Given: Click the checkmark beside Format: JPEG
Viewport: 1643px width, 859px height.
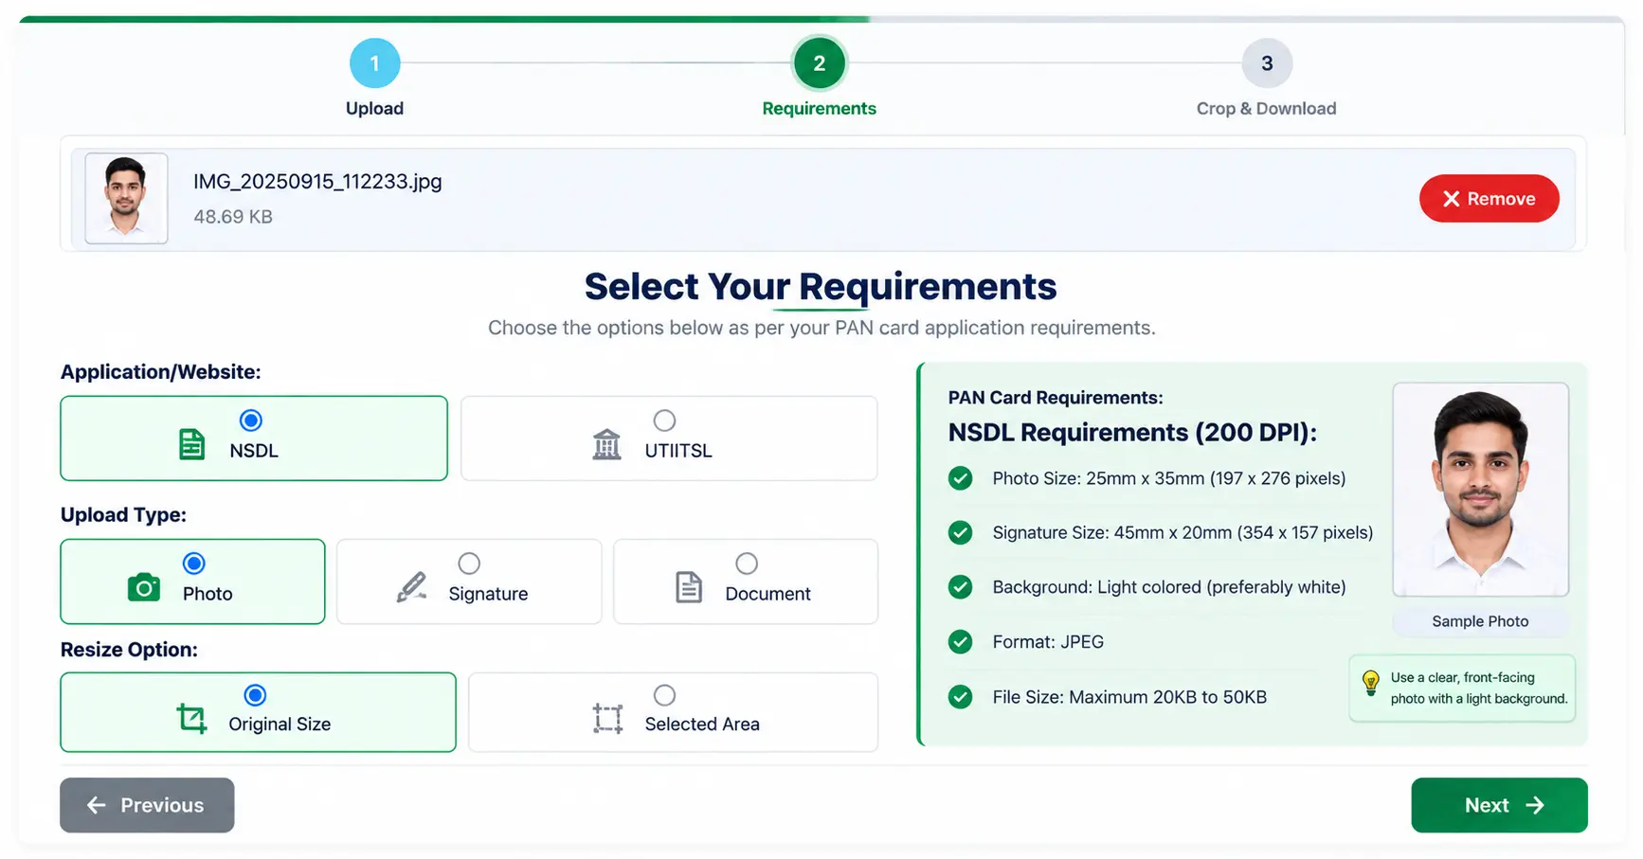Looking at the screenshot, I should tap(960, 642).
